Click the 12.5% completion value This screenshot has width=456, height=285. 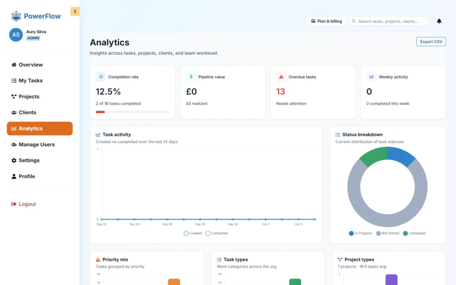point(108,92)
